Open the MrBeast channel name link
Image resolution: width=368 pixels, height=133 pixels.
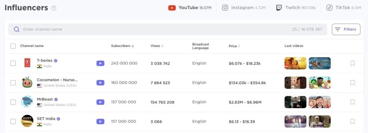[45, 99]
